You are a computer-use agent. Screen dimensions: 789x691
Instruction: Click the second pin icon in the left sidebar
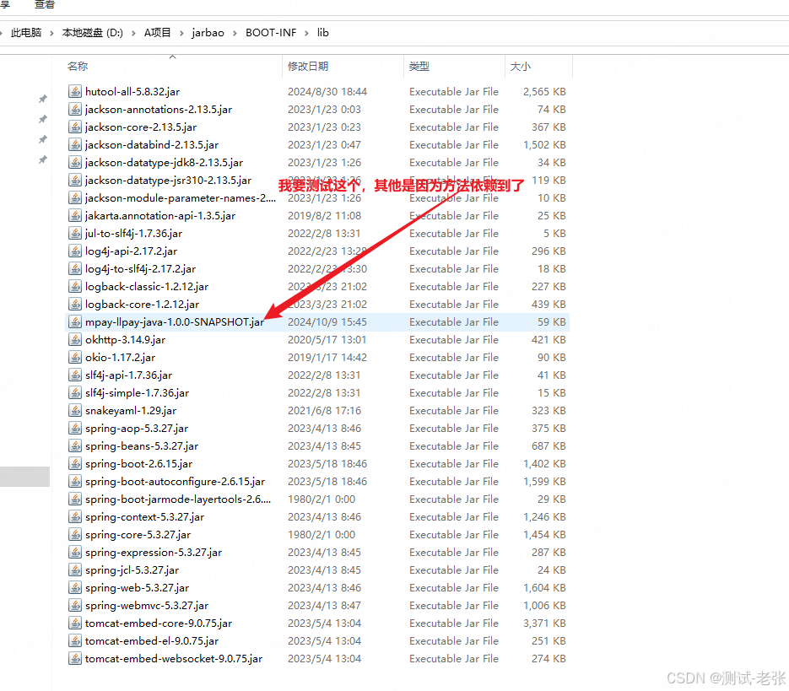[x=41, y=117]
